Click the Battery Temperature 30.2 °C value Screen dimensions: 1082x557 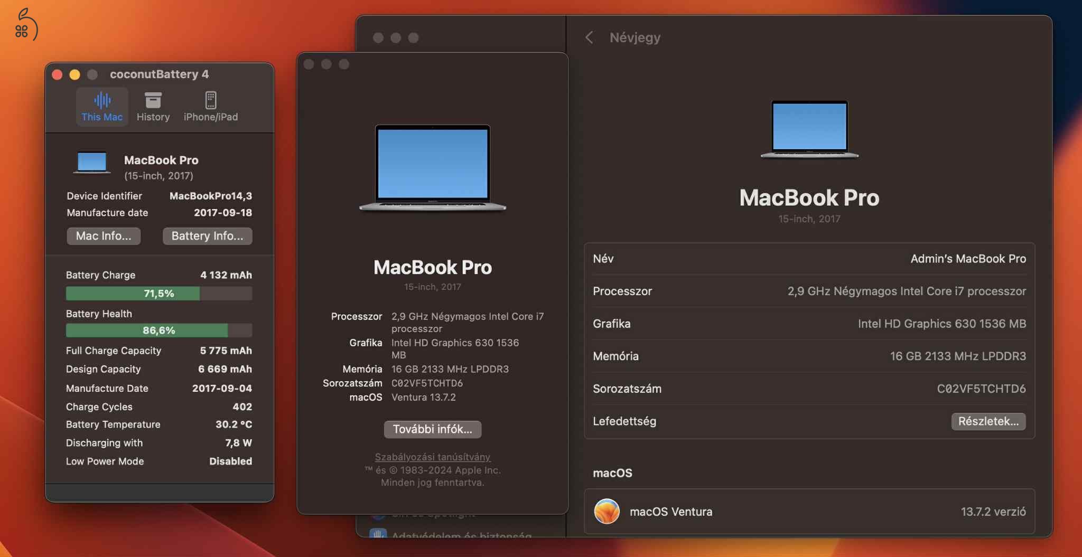(x=234, y=424)
